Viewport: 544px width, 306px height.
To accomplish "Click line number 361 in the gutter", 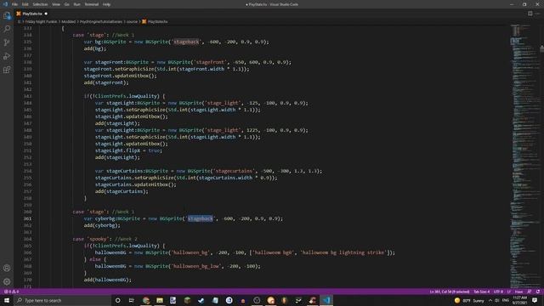I will (28, 218).
